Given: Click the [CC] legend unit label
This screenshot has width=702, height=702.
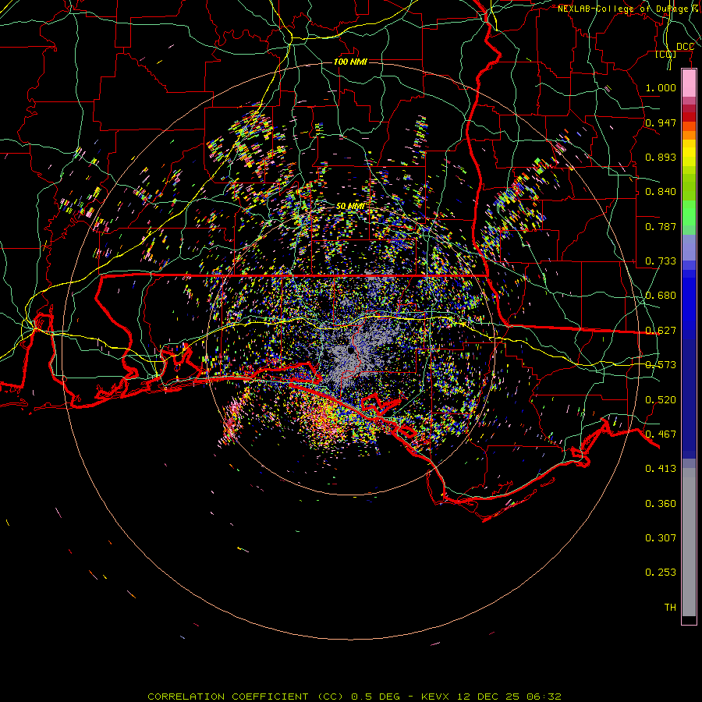Looking at the screenshot, I should (666, 54).
